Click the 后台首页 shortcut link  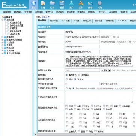point(113,12)
